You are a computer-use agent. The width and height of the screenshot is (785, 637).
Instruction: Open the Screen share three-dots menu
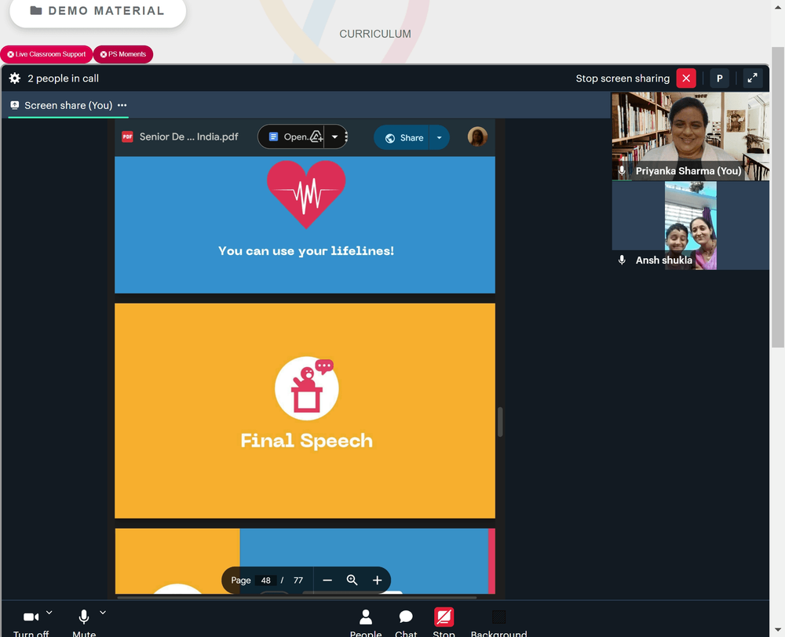point(122,105)
